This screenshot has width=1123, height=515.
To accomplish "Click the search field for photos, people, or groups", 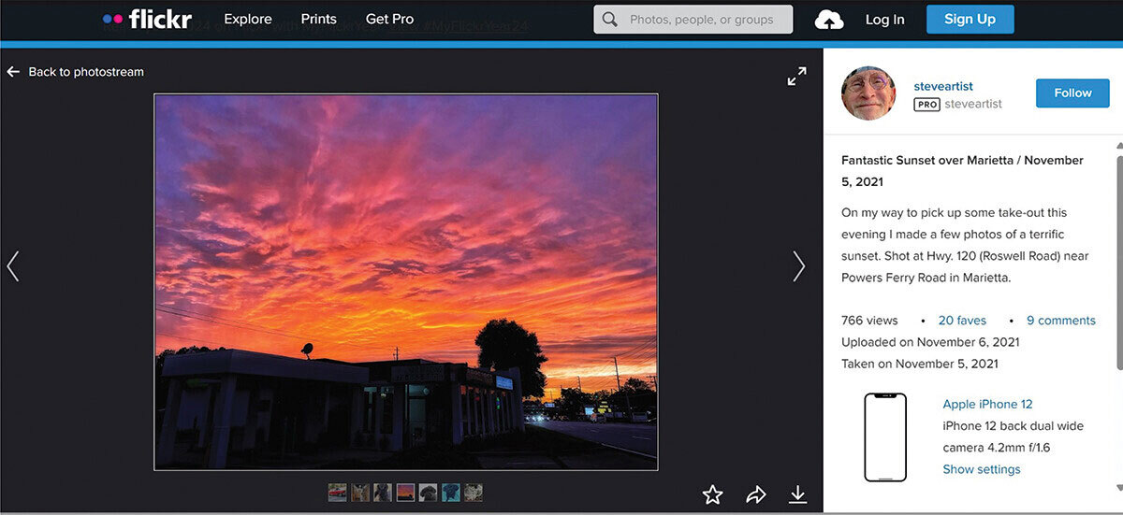I will (x=693, y=19).
